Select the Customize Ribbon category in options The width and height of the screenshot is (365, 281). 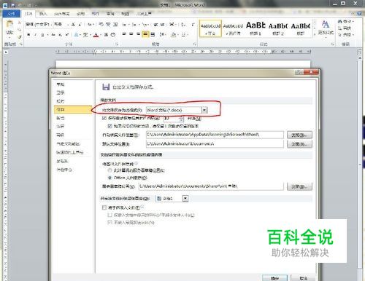coord(68,143)
